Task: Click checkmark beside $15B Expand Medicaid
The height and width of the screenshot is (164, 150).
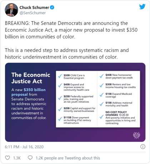Action: pos(101,95)
